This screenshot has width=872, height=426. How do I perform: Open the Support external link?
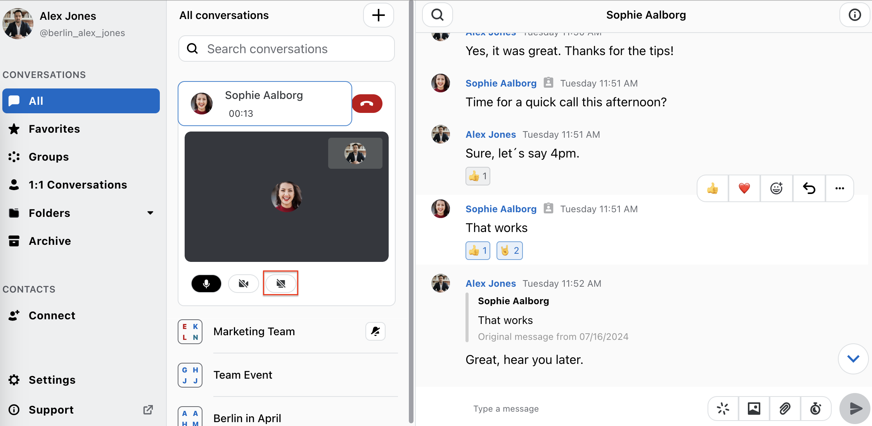click(x=81, y=410)
